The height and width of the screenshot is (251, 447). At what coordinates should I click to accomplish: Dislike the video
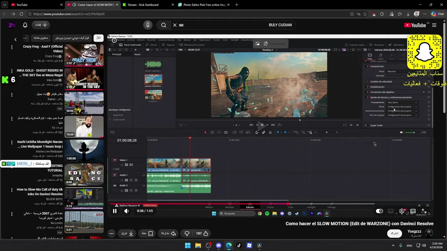(187, 234)
